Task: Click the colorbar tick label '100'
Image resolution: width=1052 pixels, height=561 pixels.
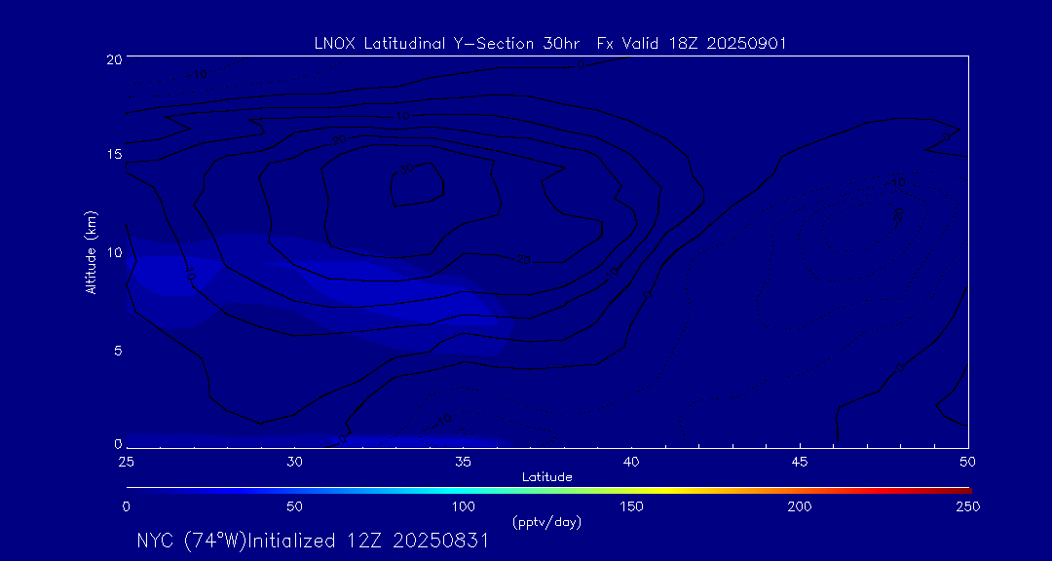Action: 463,506
